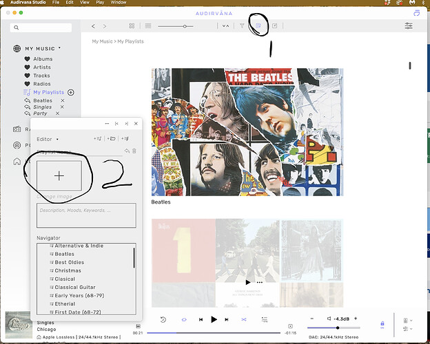The image size is (430, 344).
Task: Skip to the next track
Action: point(227,319)
